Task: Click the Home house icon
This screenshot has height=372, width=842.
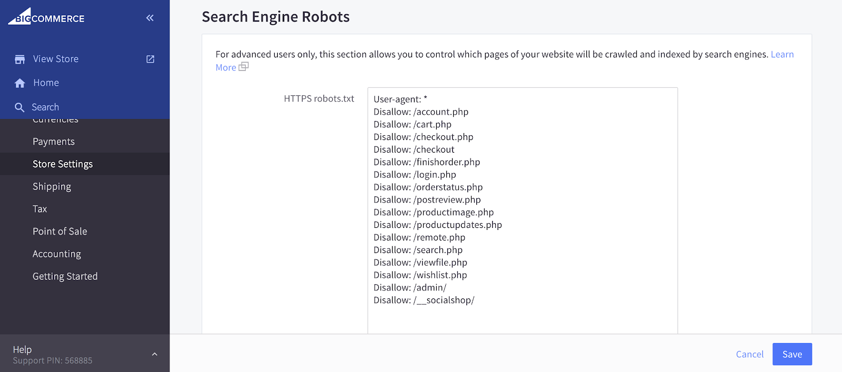Action: pos(20,83)
